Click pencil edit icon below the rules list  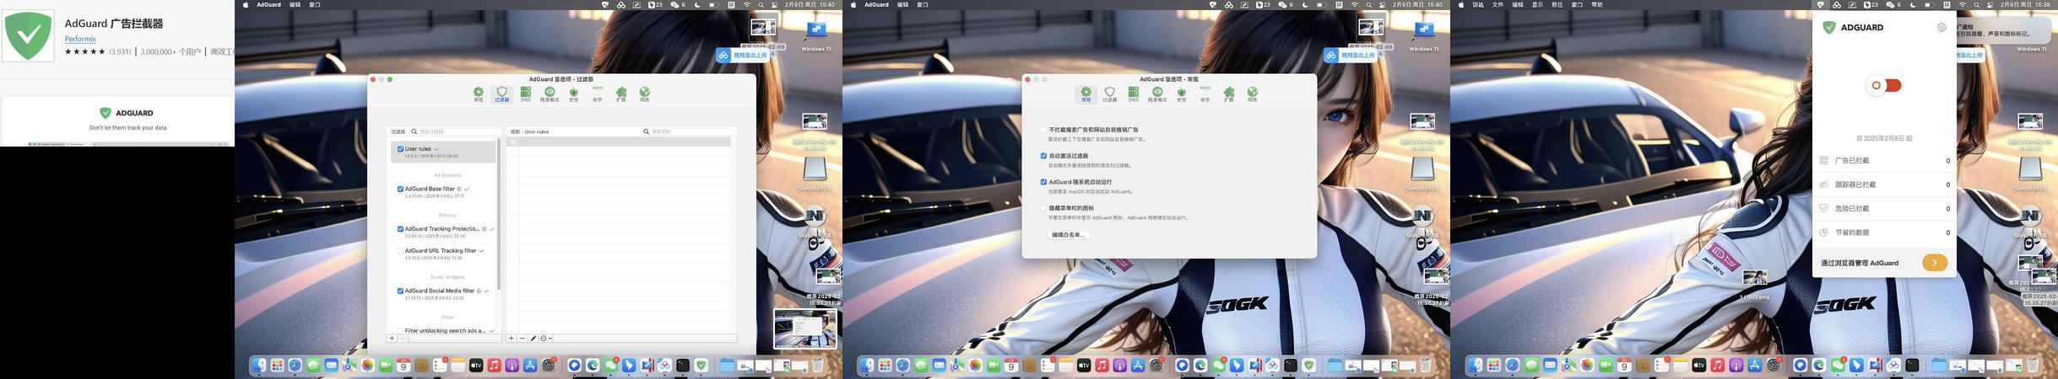(533, 339)
